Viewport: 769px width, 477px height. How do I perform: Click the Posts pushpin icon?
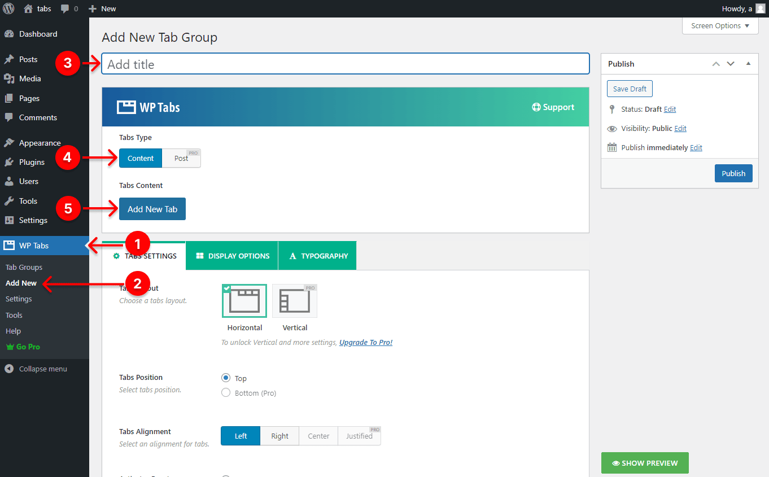pos(9,59)
